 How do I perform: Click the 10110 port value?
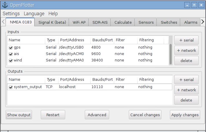[x=97, y=87]
